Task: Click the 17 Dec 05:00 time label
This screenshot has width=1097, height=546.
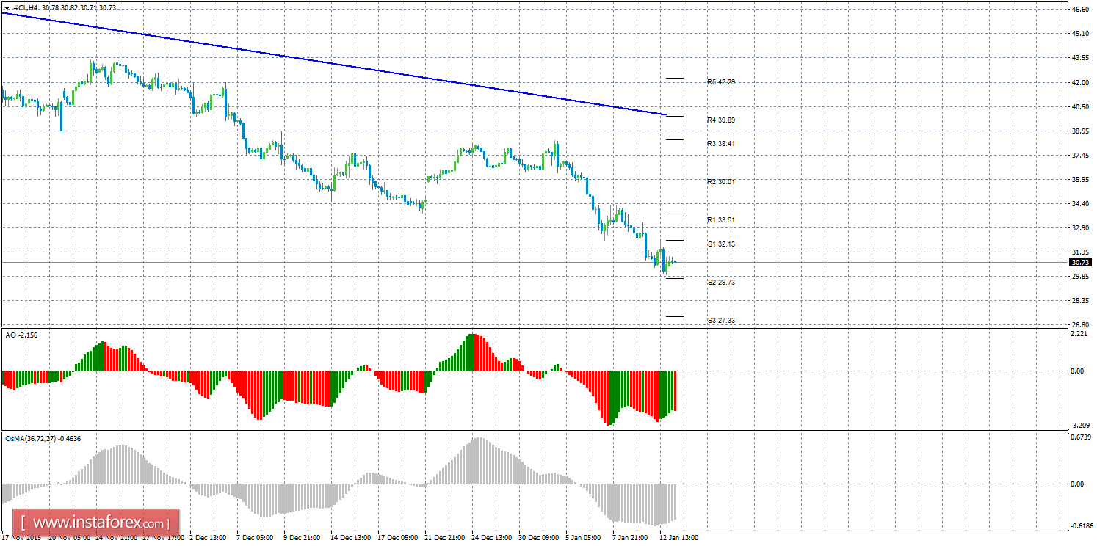Action: coord(399,538)
